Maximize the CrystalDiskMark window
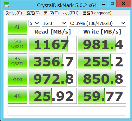The image size is (132, 121). 112,4
